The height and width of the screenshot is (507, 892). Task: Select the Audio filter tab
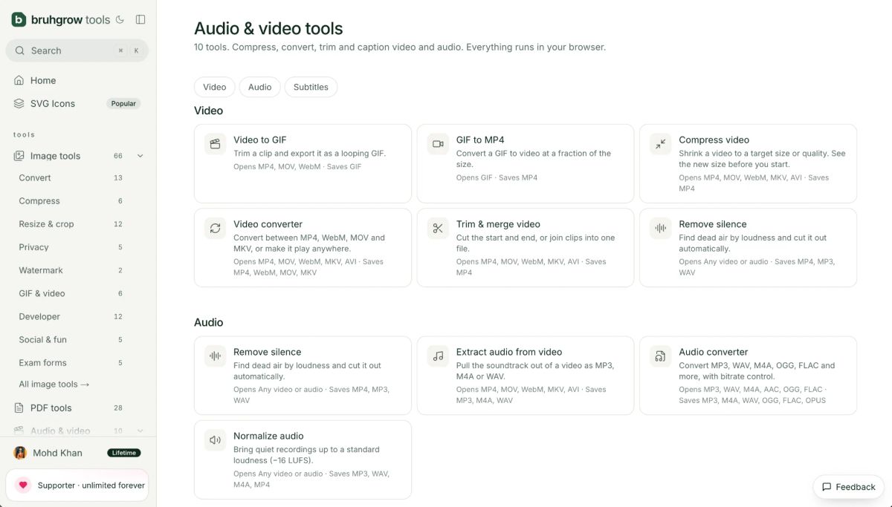260,87
